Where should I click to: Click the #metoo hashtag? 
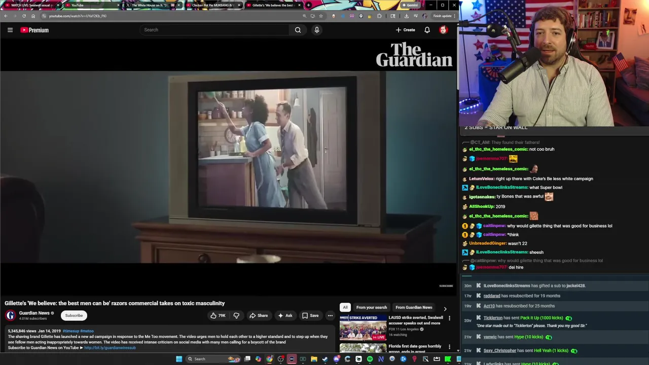(87, 331)
